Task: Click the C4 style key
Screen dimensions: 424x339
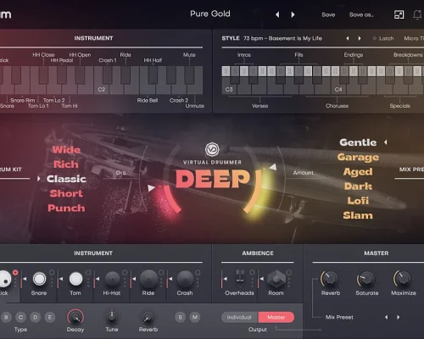Action: click(338, 86)
